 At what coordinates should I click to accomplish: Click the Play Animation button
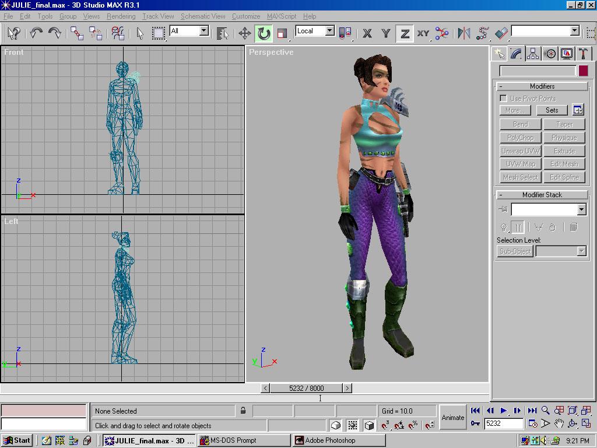504,411
